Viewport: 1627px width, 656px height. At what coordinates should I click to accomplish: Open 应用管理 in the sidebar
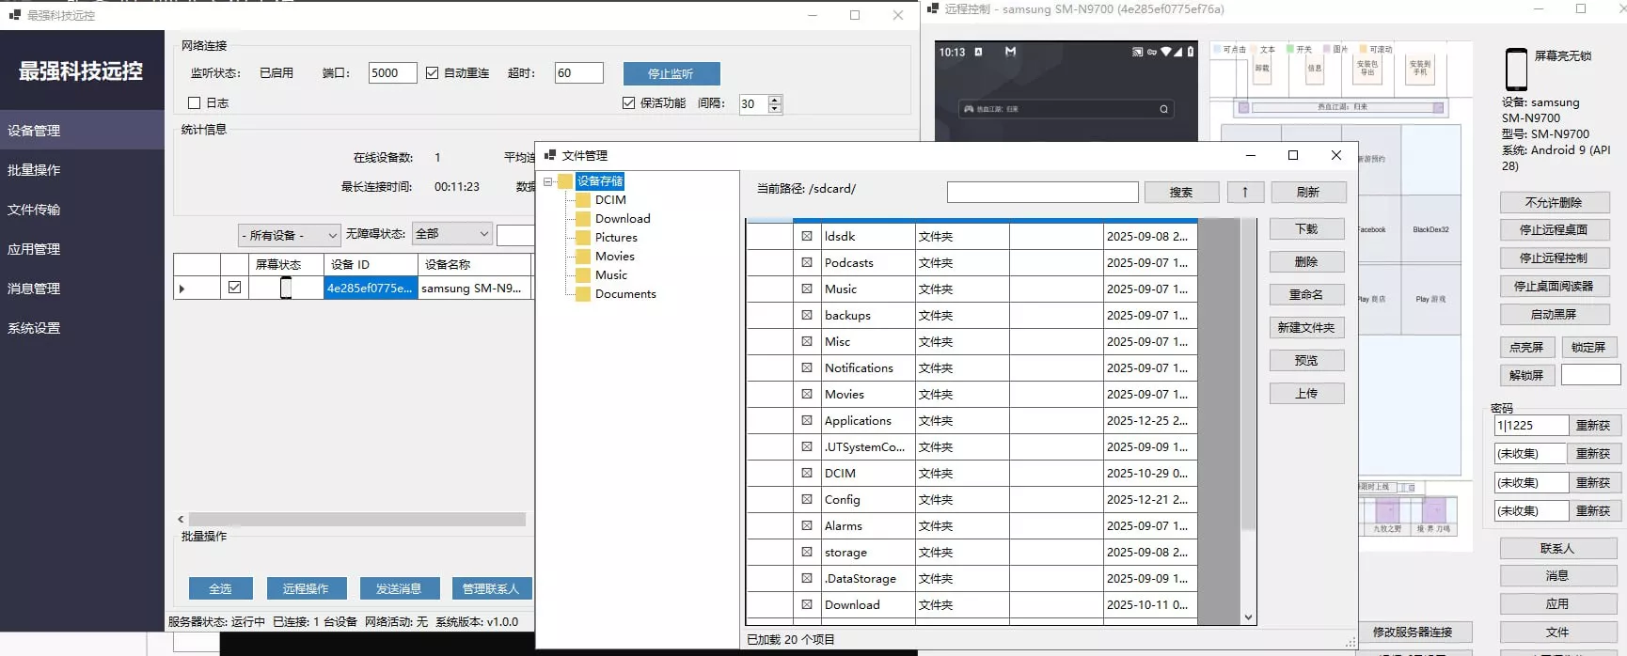click(34, 249)
